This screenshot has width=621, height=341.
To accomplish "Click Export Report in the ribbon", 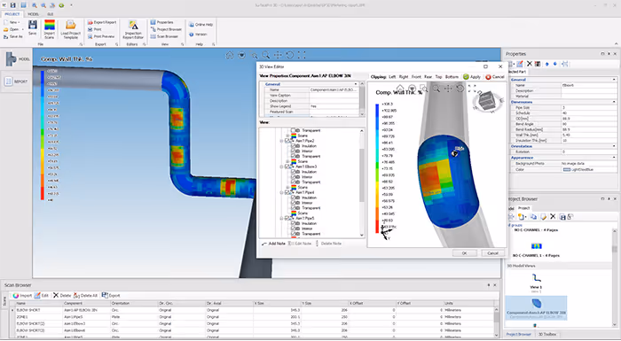I will 102,22.
